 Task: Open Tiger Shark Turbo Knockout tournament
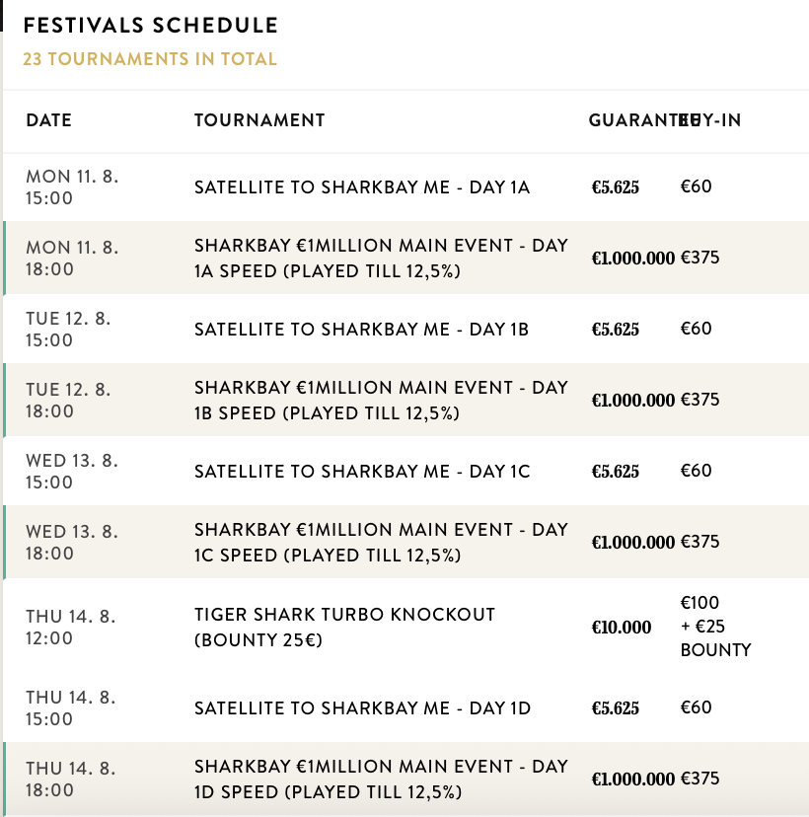(344, 627)
